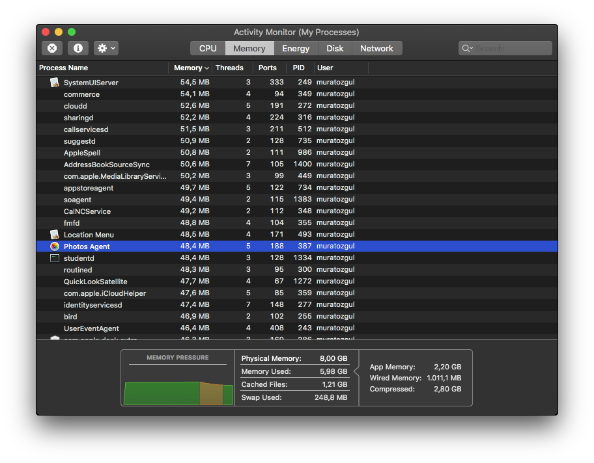Type in the search field
The image size is (594, 463).
[x=511, y=48]
